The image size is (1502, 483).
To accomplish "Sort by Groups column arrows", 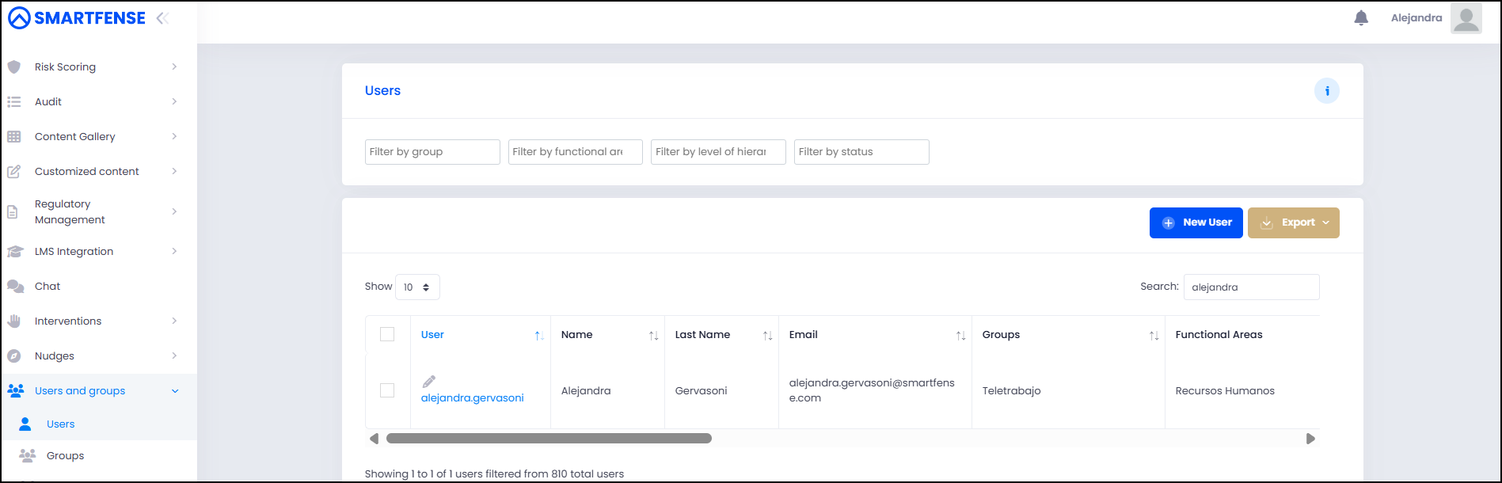I will [x=1154, y=336].
